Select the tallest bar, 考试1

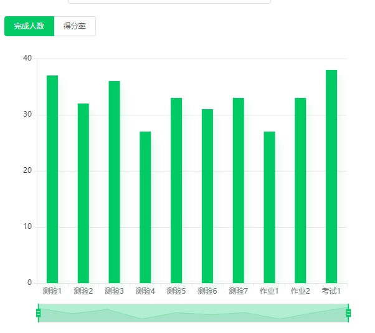pyautogui.click(x=331, y=176)
